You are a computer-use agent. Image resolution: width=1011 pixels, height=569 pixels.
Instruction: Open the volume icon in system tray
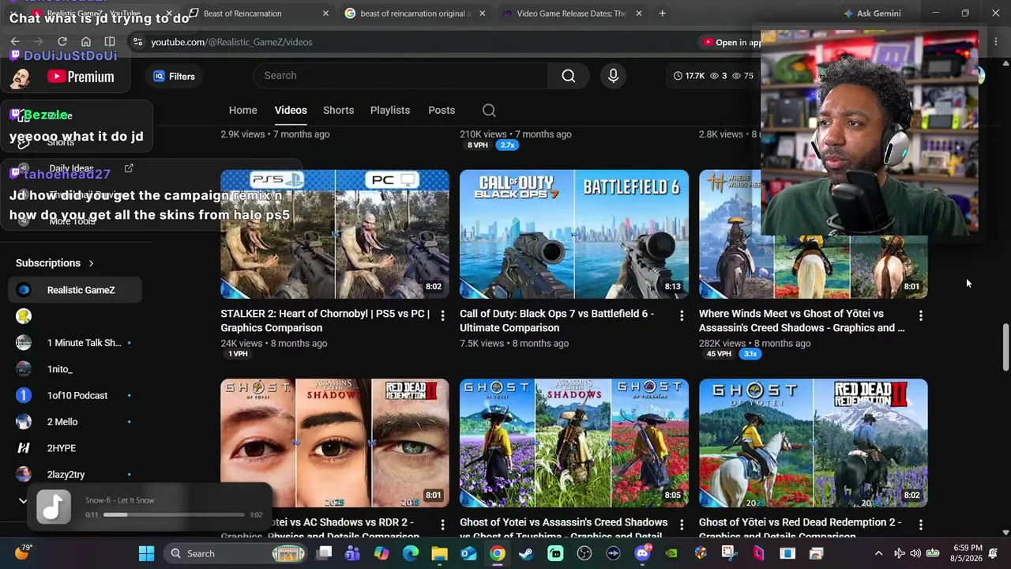915,553
